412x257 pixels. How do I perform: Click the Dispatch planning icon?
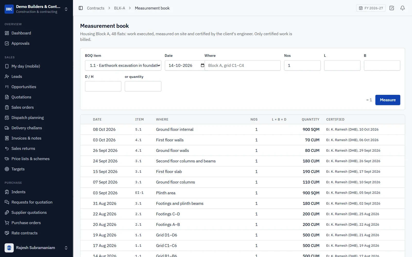7,118
